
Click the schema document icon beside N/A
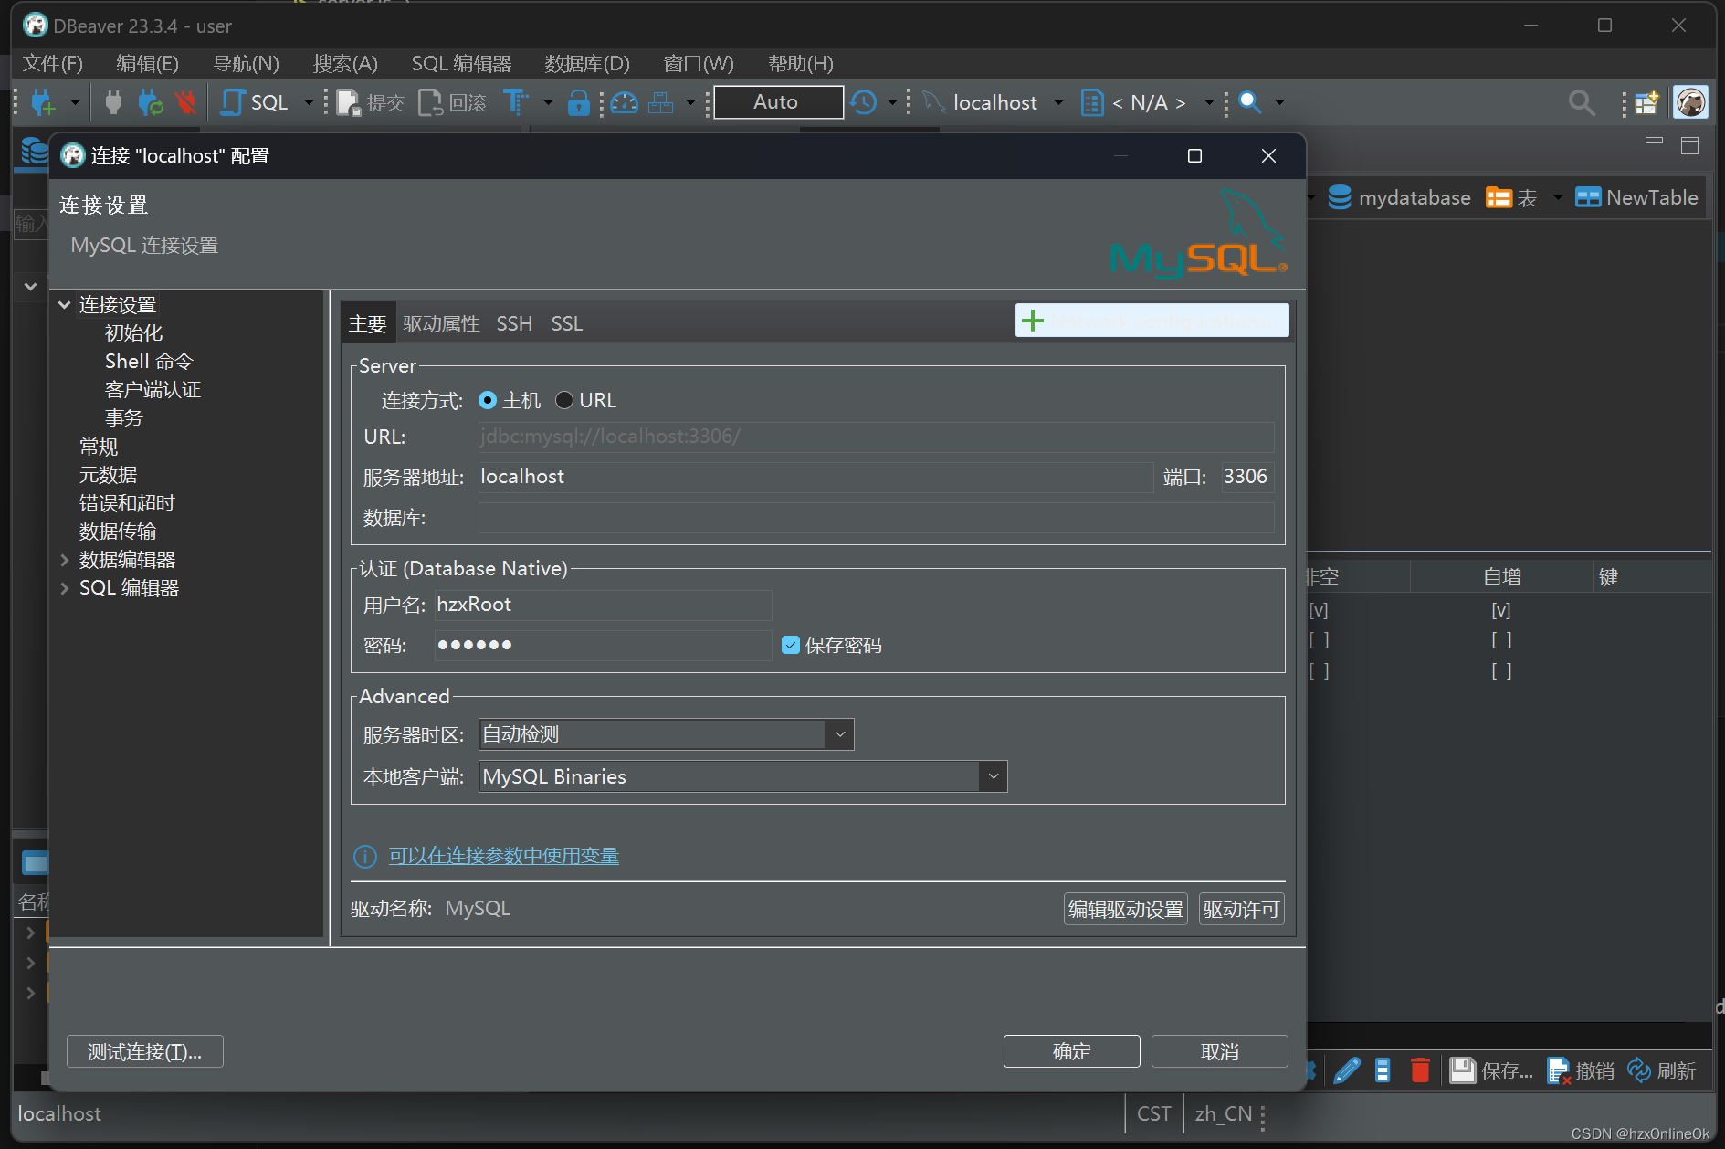[1092, 102]
